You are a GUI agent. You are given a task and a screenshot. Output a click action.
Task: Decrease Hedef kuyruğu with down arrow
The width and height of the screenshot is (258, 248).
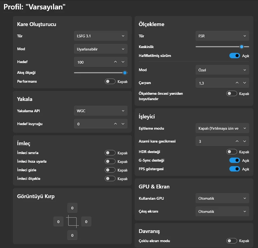tap(123, 124)
